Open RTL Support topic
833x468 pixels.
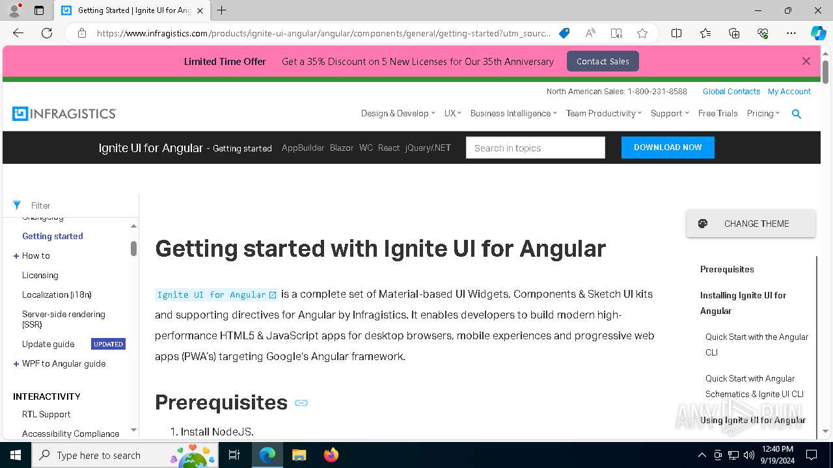pyautogui.click(x=46, y=415)
